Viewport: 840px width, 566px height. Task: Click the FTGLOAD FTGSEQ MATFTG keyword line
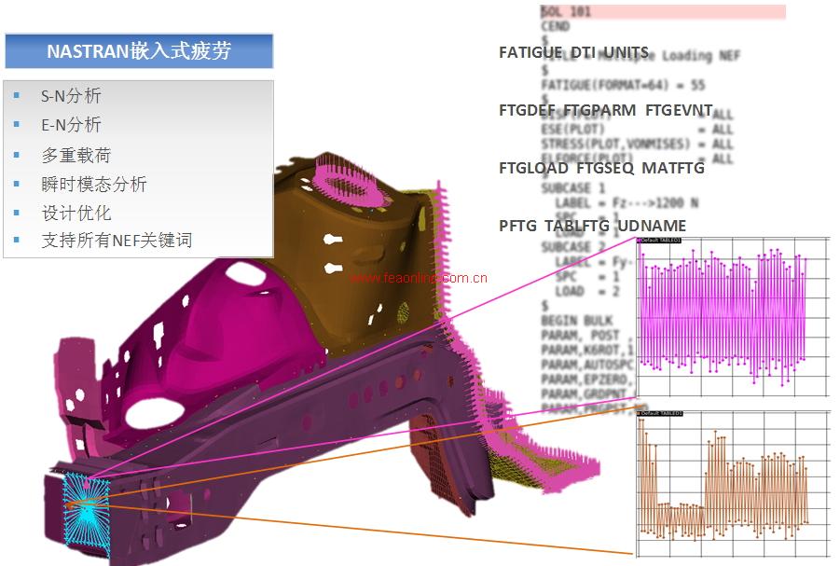(x=601, y=168)
